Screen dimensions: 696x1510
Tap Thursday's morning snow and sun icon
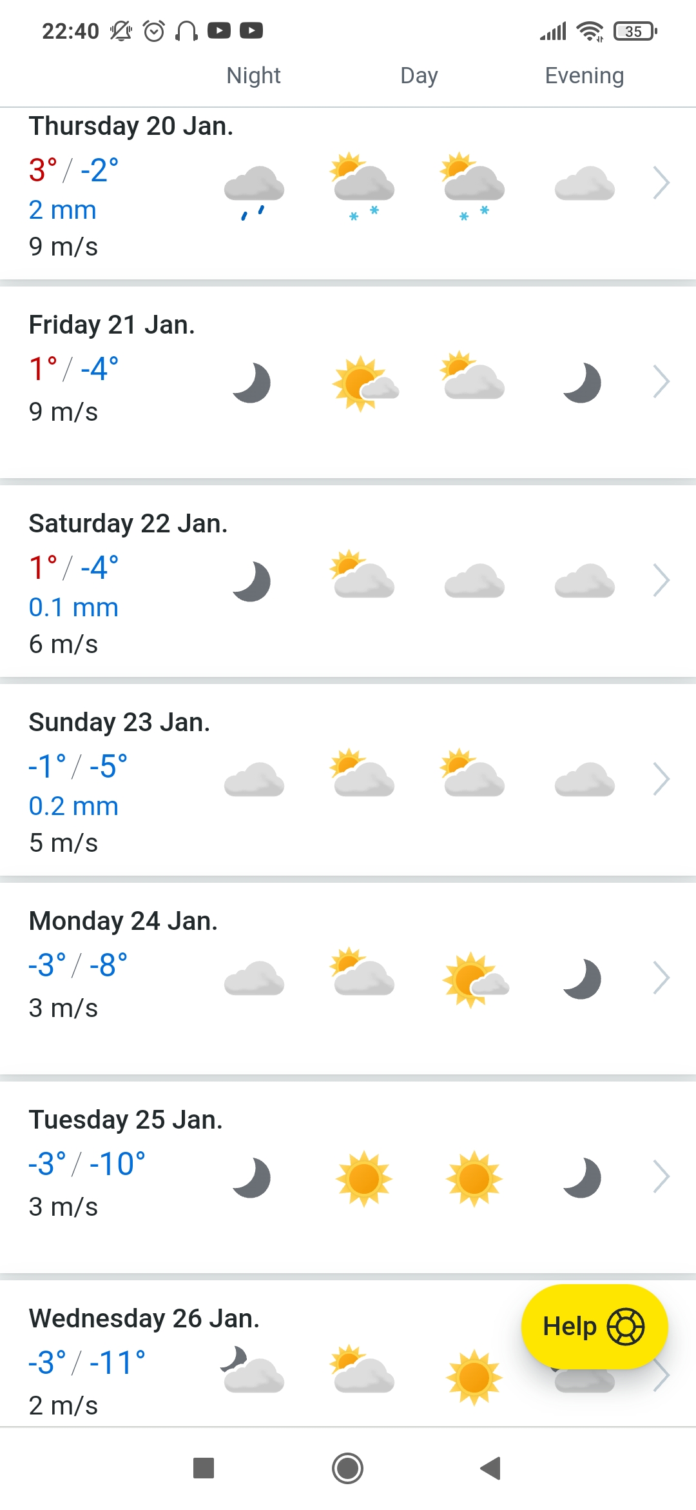click(x=363, y=185)
